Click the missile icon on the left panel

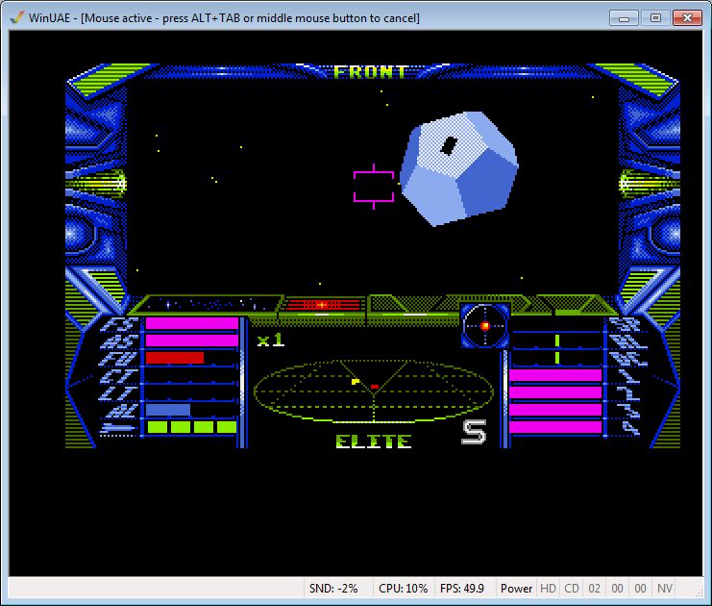[x=118, y=427]
